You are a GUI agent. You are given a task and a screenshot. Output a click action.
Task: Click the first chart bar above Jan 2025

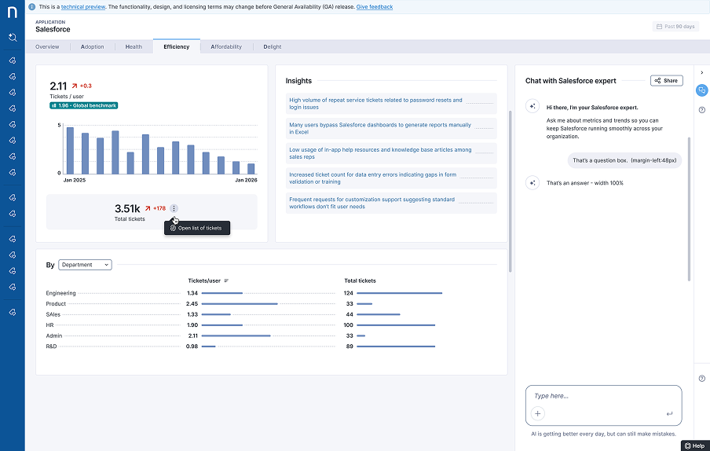click(70, 150)
